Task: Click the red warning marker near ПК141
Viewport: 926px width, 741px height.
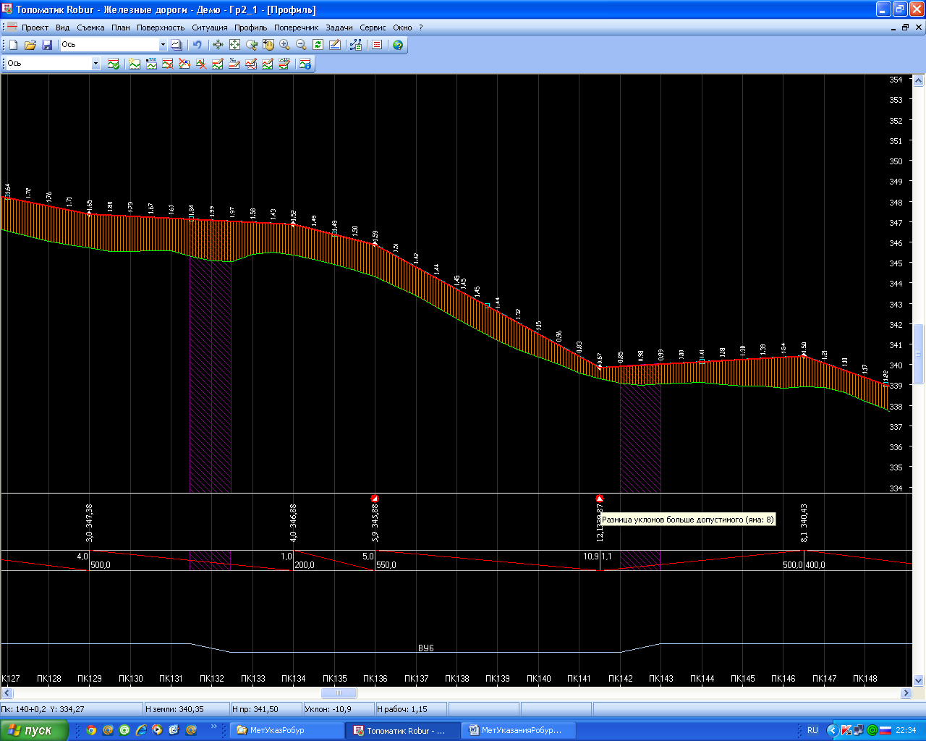Action: click(x=600, y=499)
